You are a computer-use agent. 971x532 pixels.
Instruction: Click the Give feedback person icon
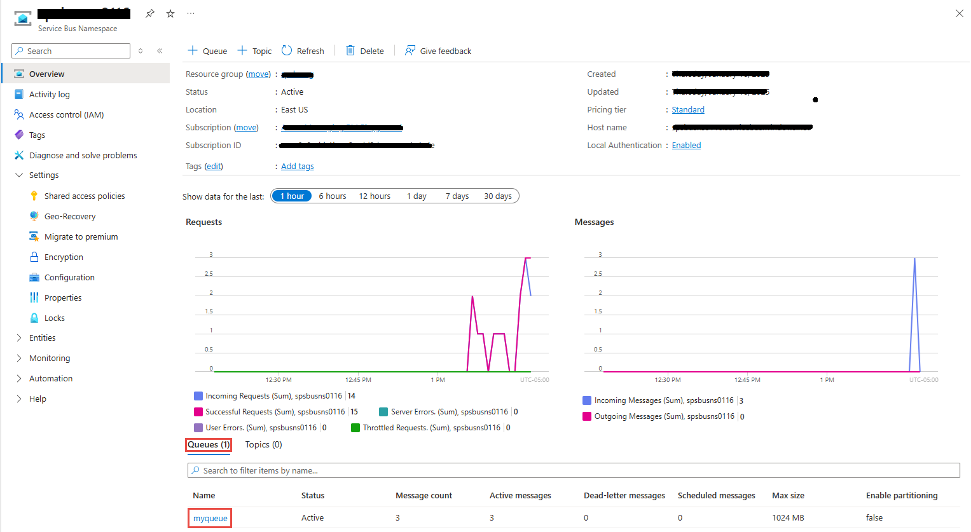[410, 50]
